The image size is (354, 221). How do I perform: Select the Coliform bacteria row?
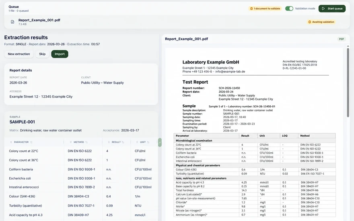[x=81, y=169]
